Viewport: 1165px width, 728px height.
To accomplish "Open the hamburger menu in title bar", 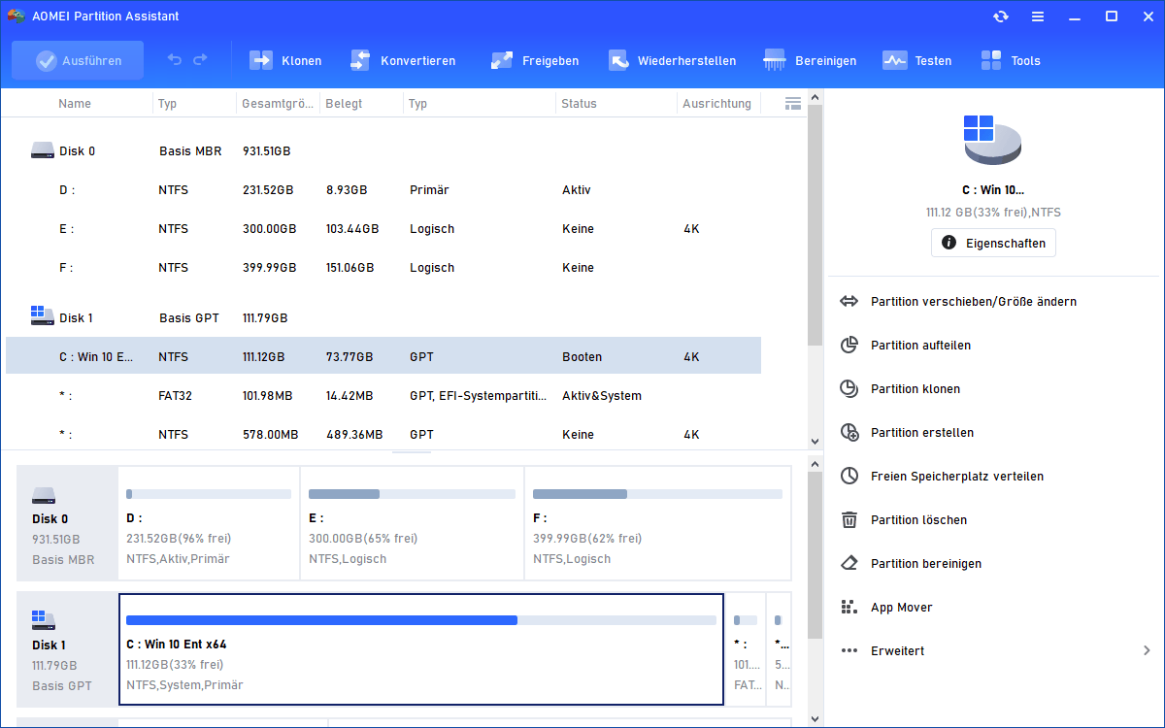I will [x=1038, y=17].
